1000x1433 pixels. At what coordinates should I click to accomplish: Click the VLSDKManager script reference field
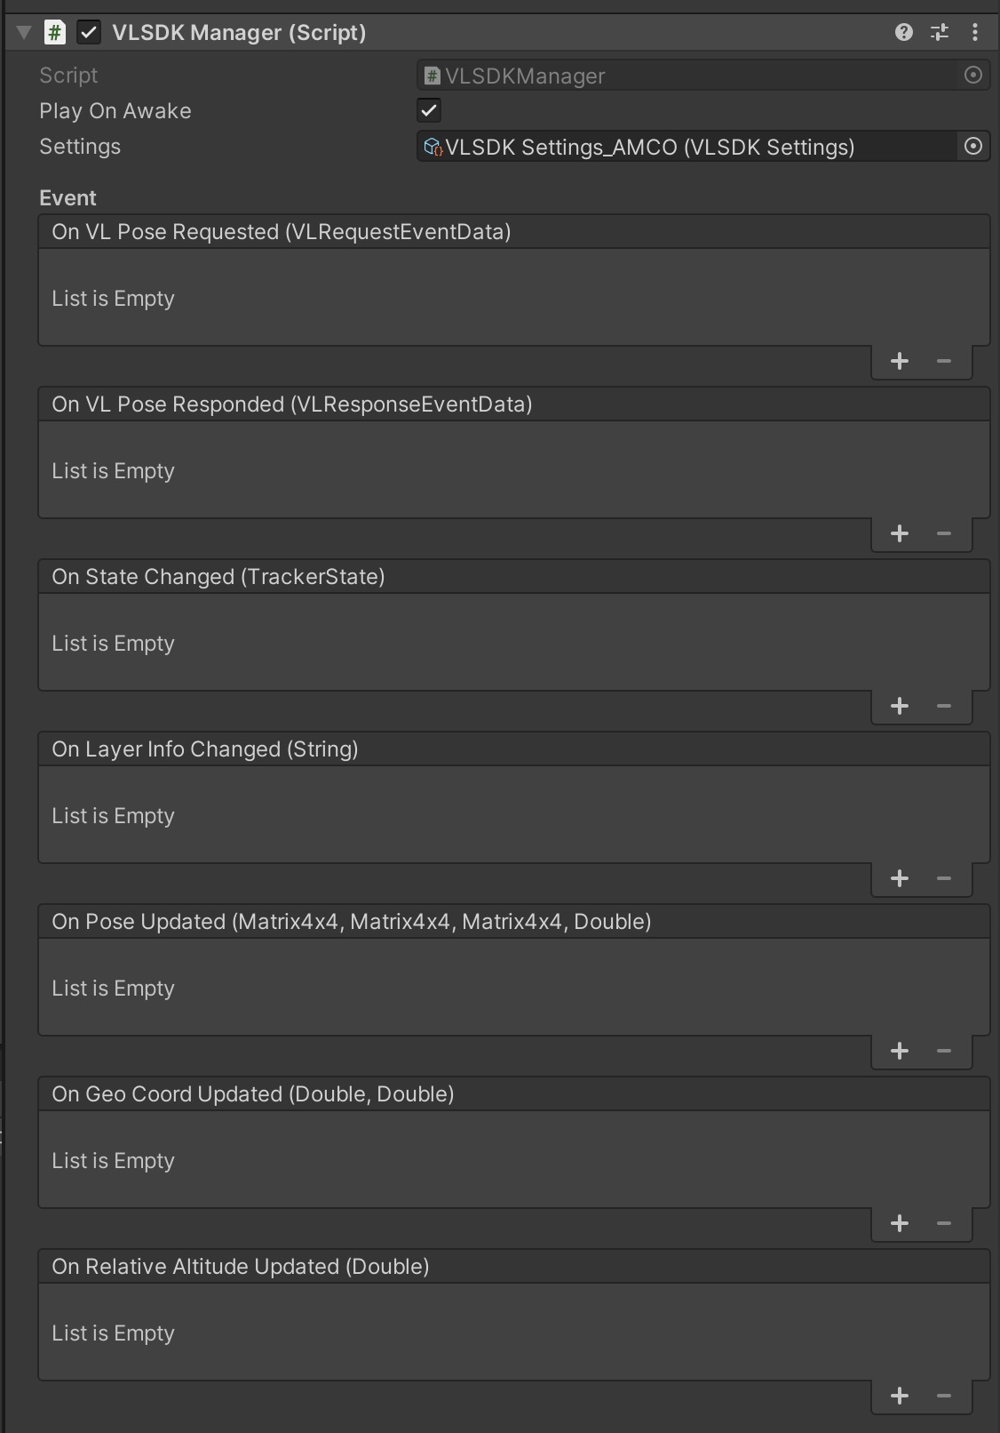(x=684, y=76)
